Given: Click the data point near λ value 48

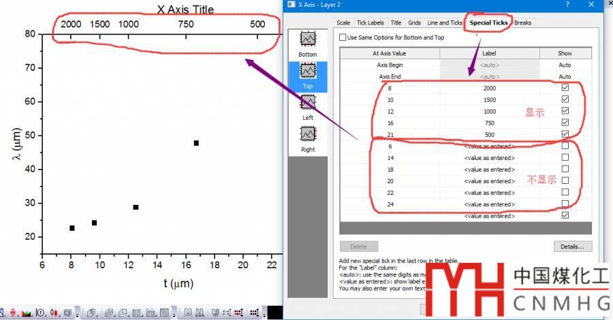Looking at the screenshot, I should (196, 143).
